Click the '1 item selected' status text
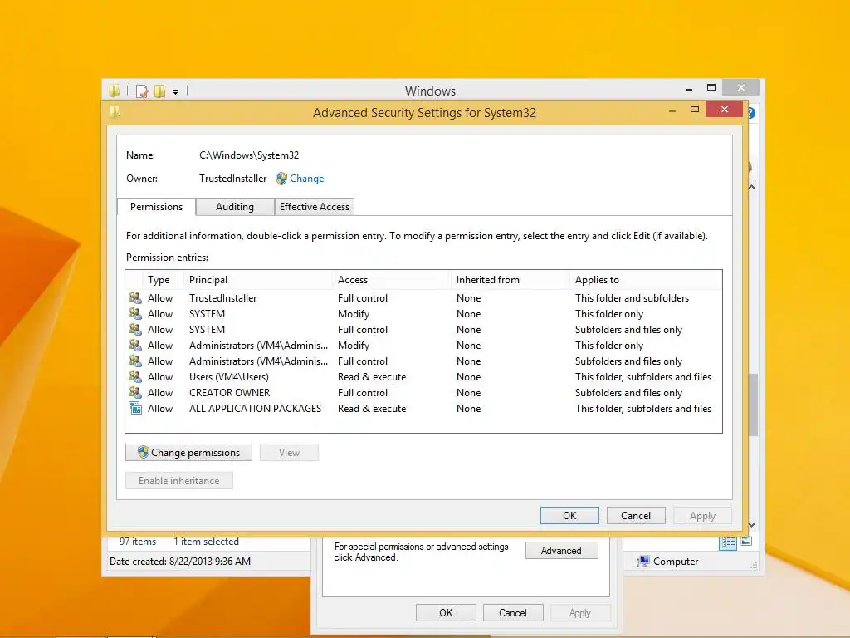Screen dimensions: 850x638 [206, 542]
